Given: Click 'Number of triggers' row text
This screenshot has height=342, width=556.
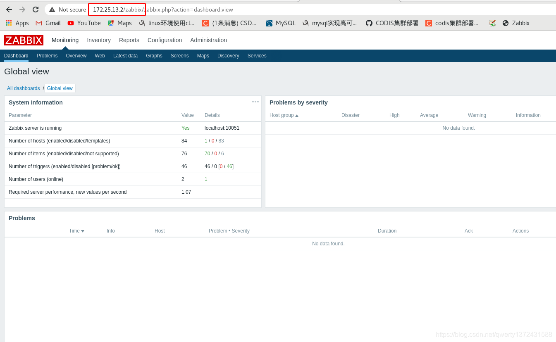Looking at the screenshot, I should coord(64,166).
